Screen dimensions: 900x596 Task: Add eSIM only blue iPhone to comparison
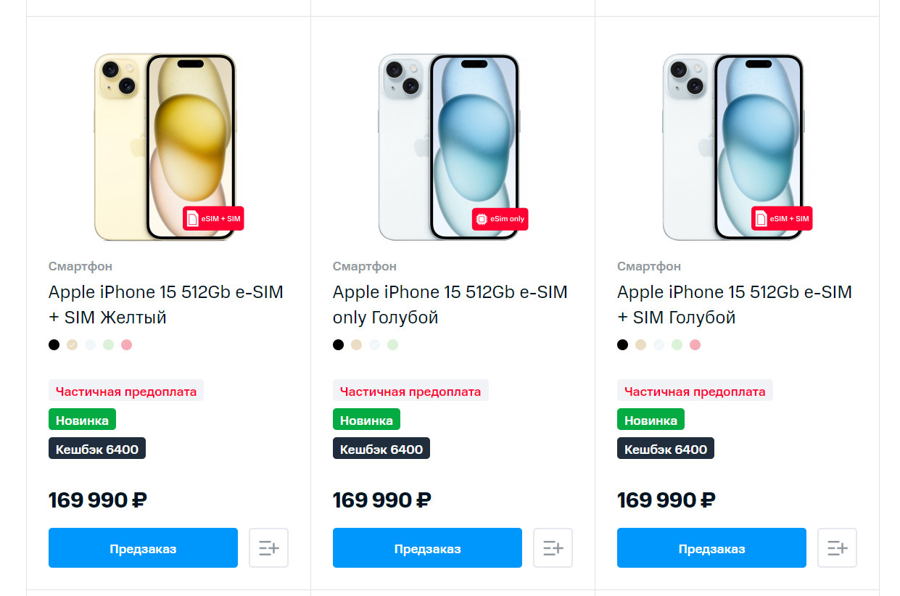tap(553, 547)
